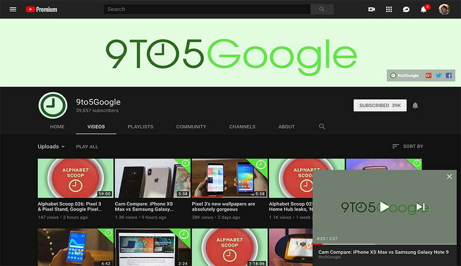Open the account avatar menu
The width and height of the screenshot is (461, 266).
tap(444, 9)
